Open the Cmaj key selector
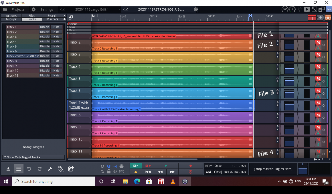The height and width of the screenshot is (194, 332). (x=218, y=172)
